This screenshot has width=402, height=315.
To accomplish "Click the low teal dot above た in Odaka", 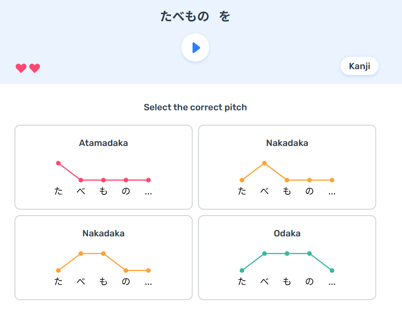I will [242, 271].
